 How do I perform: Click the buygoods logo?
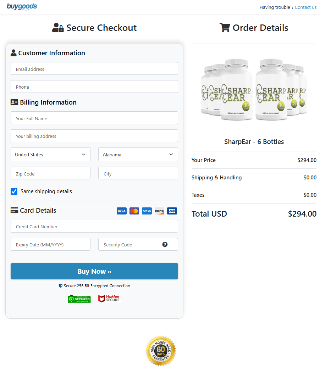[22, 6]
